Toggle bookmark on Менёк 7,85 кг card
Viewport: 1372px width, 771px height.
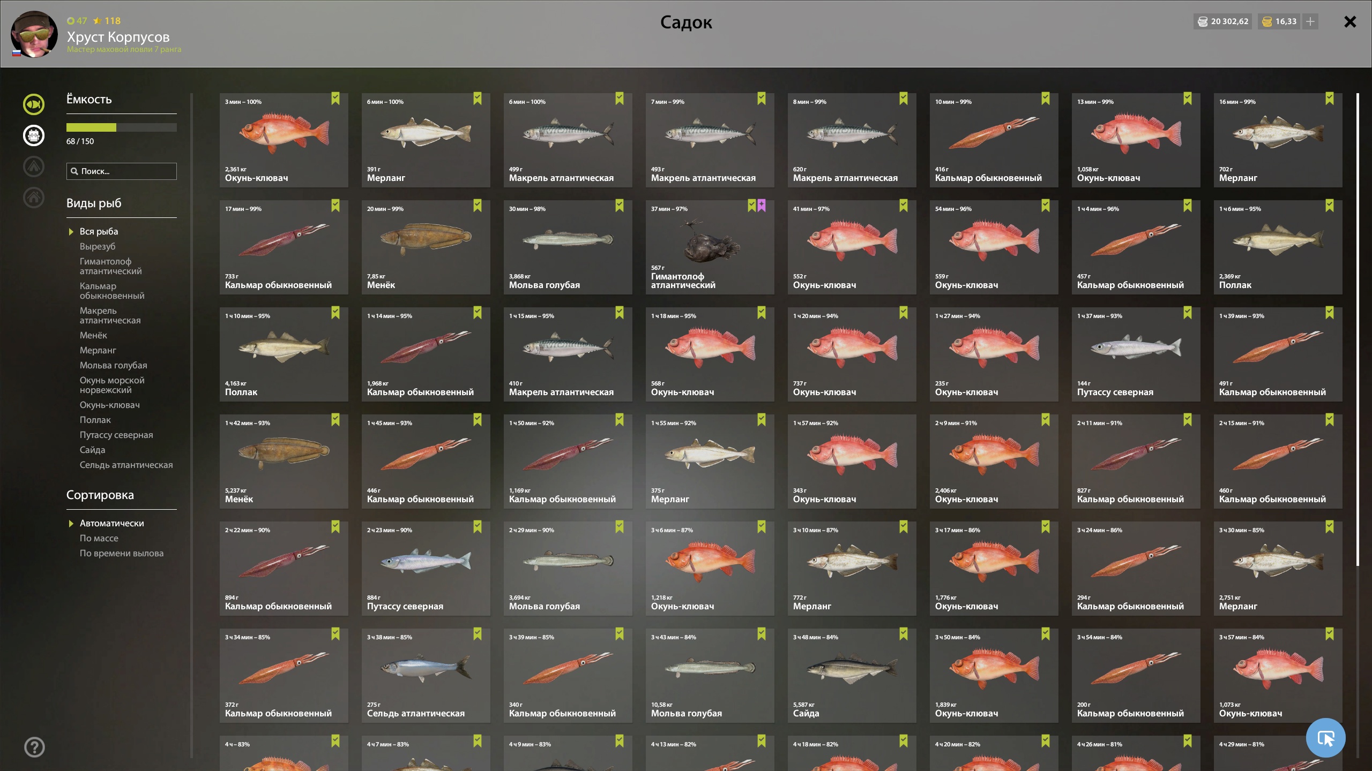pos(478,206)
